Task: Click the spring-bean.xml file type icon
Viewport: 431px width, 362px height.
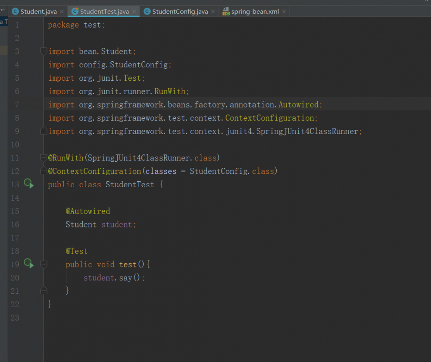Action: [226, 12]
